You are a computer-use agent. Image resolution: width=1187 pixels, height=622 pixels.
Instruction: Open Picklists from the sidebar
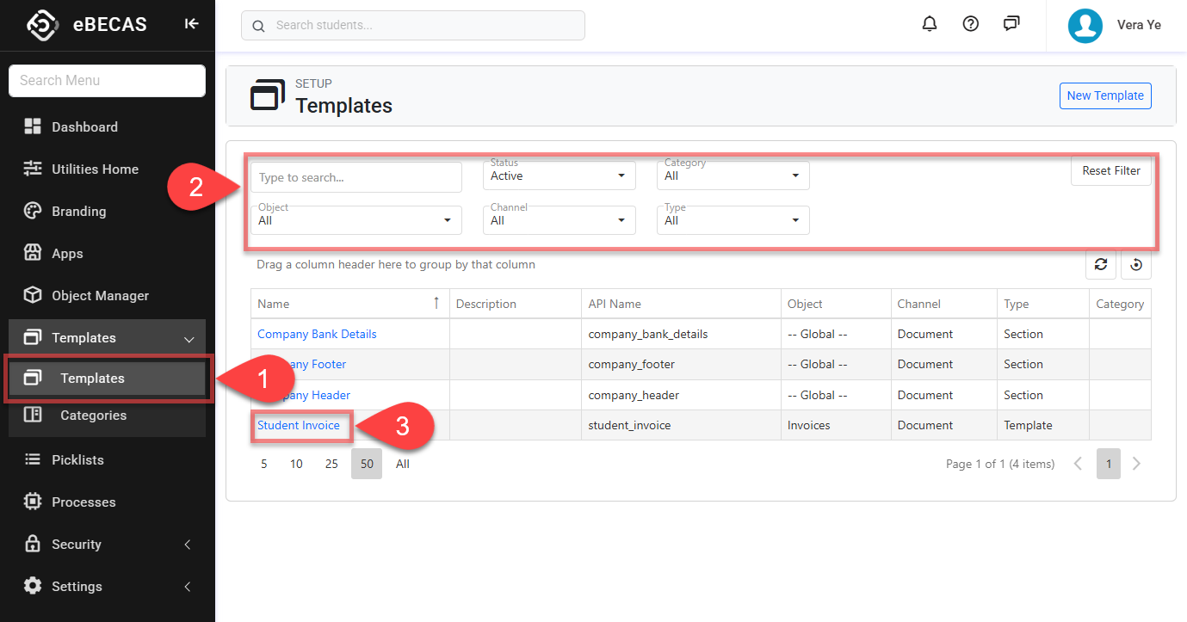[x=77, y=459]
